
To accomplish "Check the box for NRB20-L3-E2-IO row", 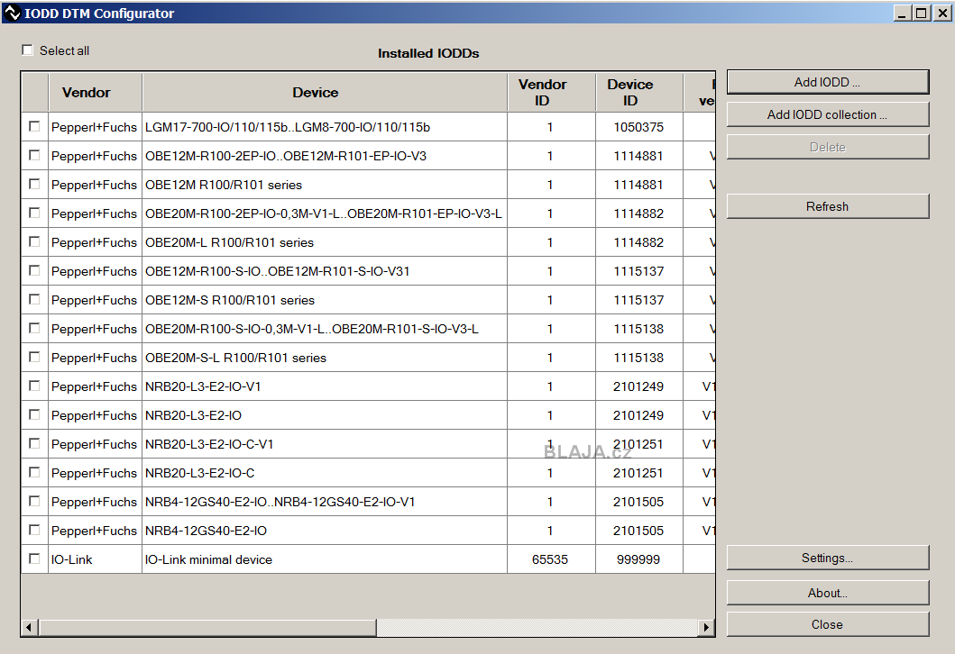I will [x=34, y=414].
